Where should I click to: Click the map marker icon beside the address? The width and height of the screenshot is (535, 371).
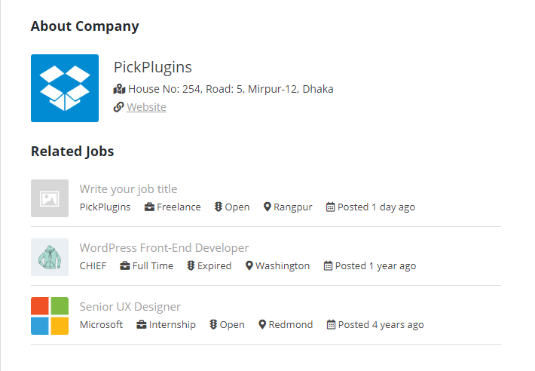[x=119, y=89]
